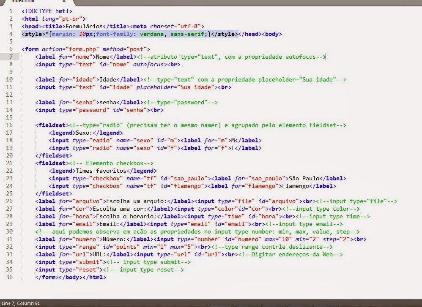This screenshot has height=307, width=422.
Task: Click line number 1 in the gutter
Action: coord(11,11)
